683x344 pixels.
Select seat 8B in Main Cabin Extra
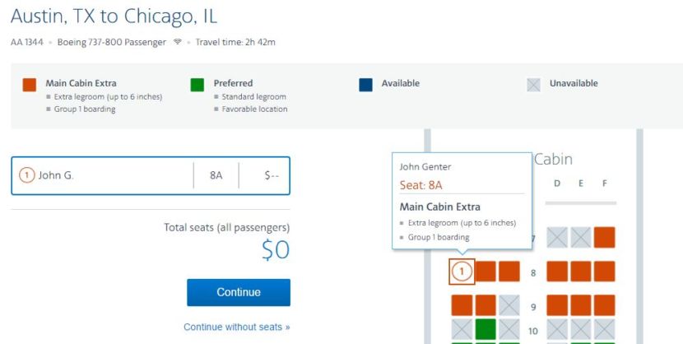point(486,272)
